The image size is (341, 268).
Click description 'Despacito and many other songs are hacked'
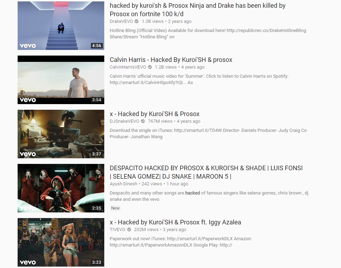click(x=209, y=196)
